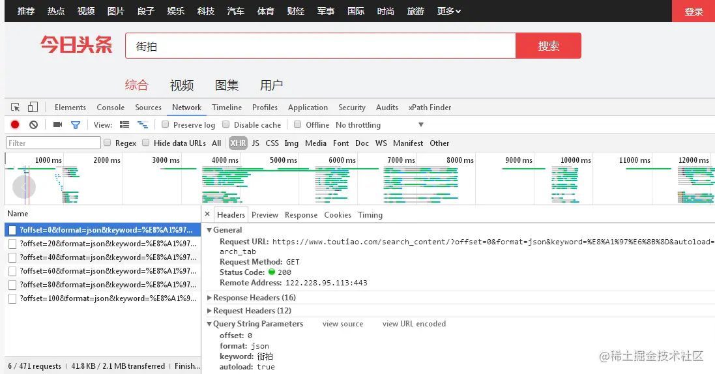This screenshot has height=374, width=715.
Task: Open the Timeline panel tab
Action: click(227, 107)
